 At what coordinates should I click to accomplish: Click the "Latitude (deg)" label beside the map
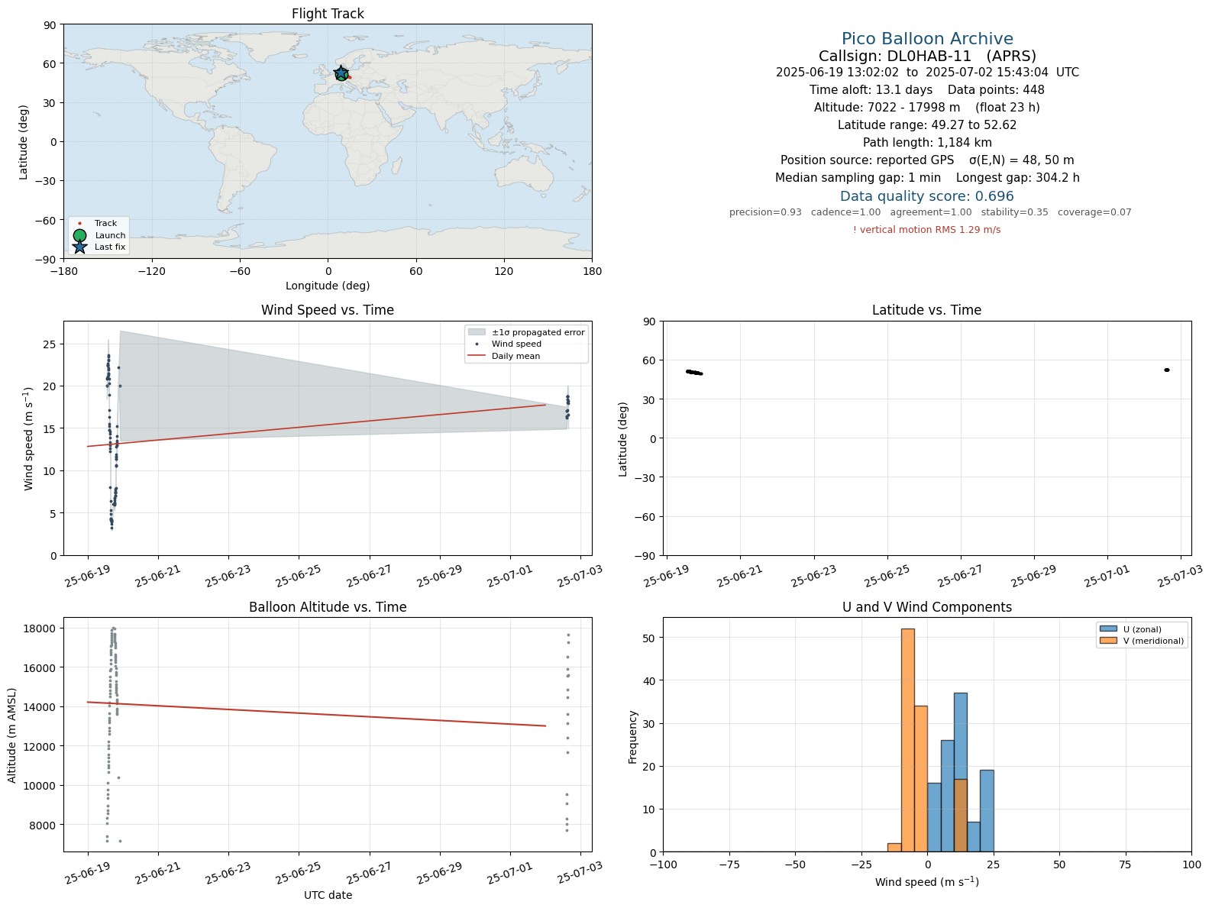tap(24, 142)
